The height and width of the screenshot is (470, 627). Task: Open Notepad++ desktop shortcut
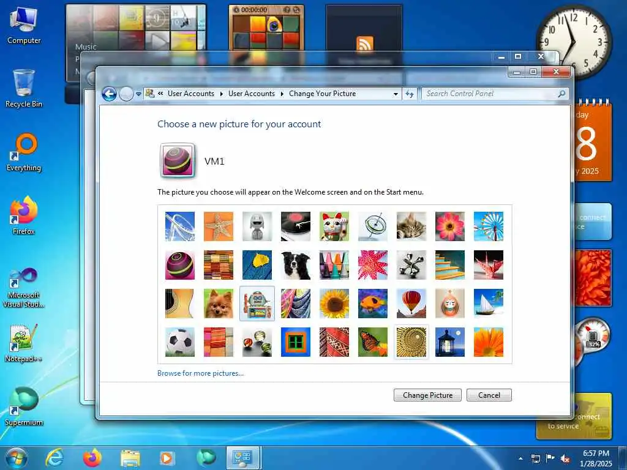(x=24, y=343)
